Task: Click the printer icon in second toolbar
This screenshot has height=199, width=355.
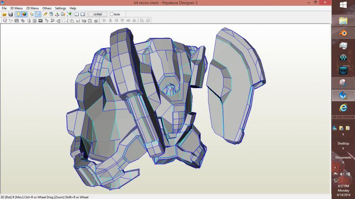Action: [x=96, y=20]
